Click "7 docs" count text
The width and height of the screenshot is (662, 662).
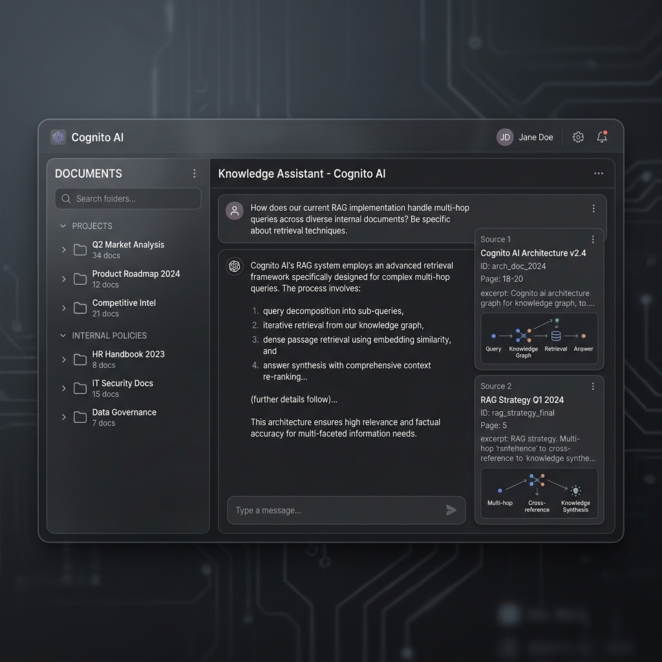[104, 423]
